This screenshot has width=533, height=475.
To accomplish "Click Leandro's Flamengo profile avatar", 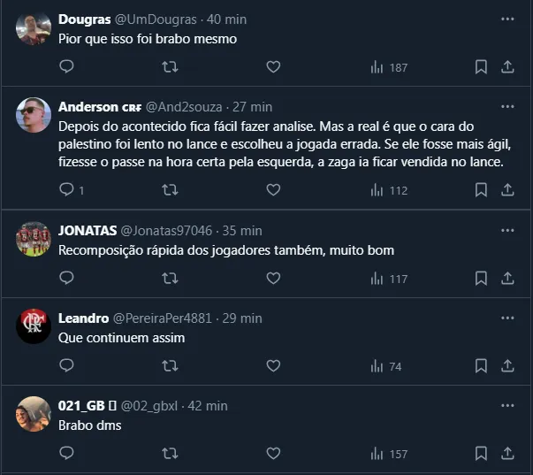I will (x=34, y=326).
